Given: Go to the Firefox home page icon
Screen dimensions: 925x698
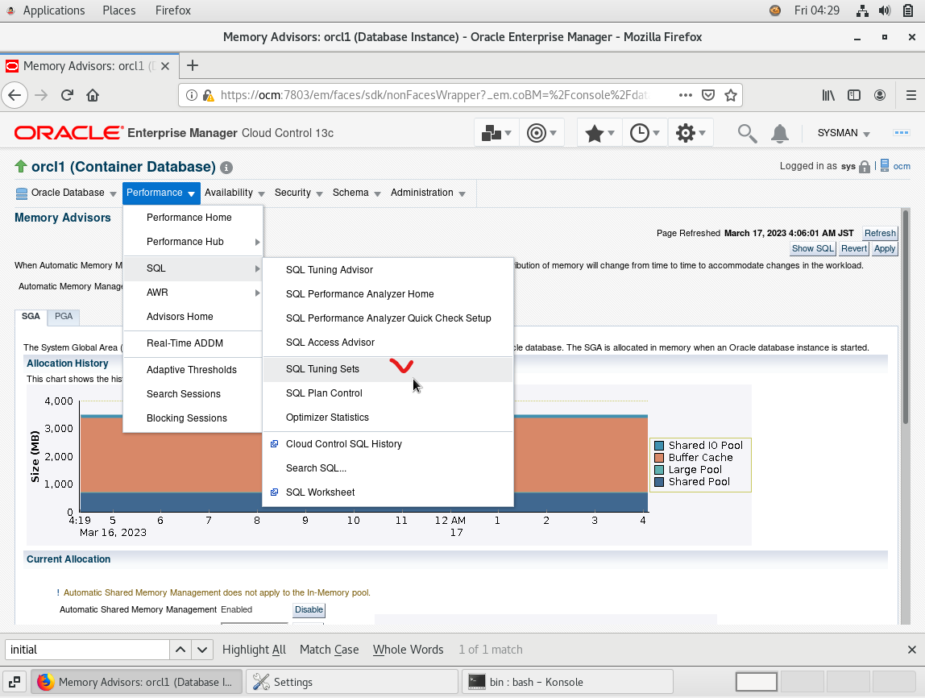Looking at the screenshot, I should (x=93, y=95).
